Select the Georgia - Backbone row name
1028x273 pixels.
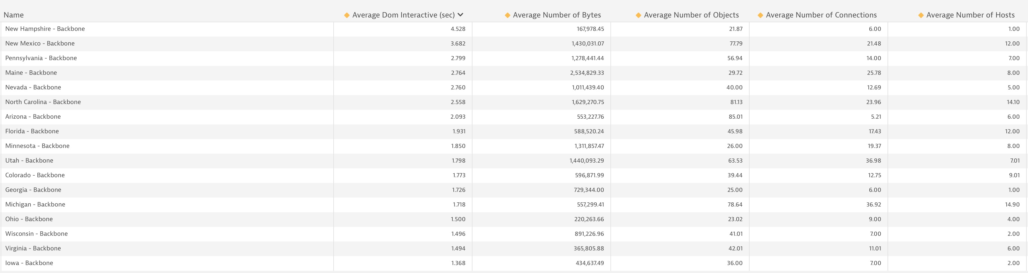click(33, 190)
